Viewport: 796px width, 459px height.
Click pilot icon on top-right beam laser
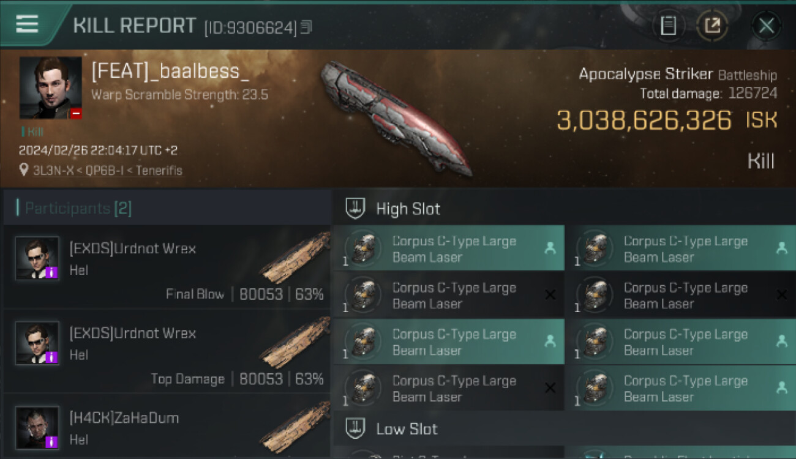point(781,248)
